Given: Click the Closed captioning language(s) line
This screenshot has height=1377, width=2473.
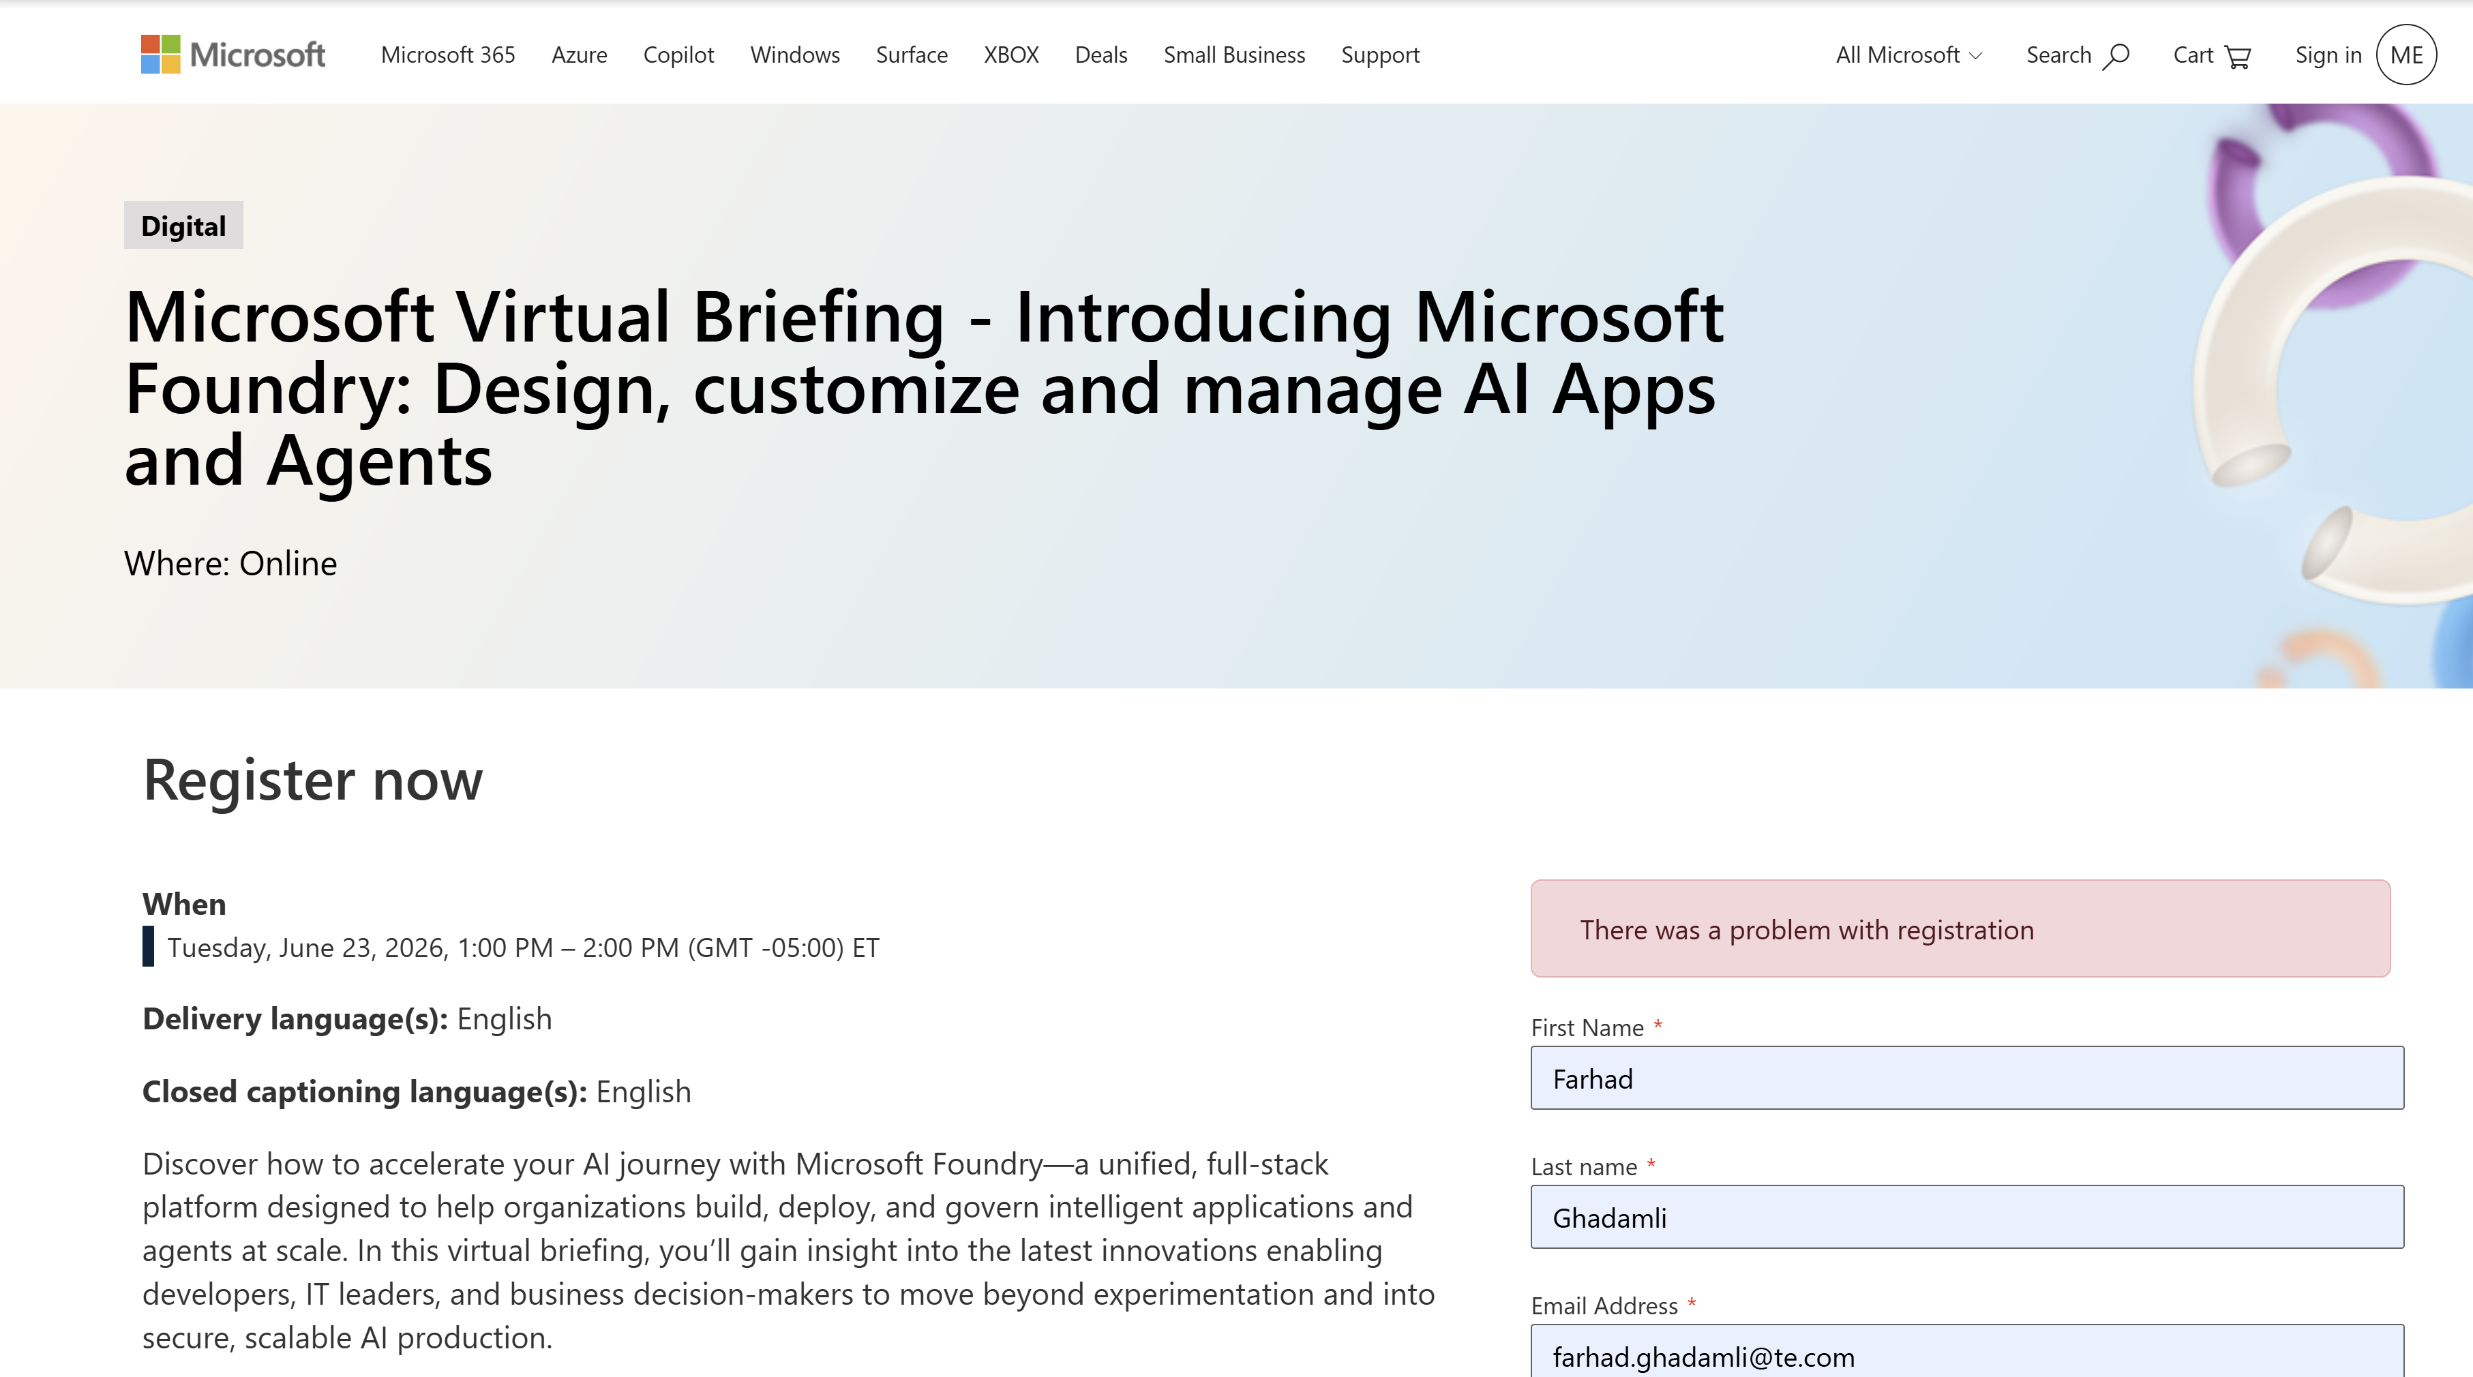Looking at the screenshot, I should (417, 1091).
